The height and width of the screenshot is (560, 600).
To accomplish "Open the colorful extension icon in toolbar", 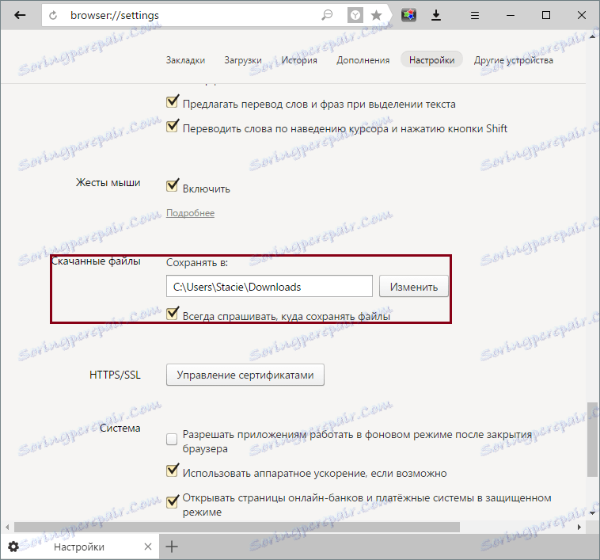I will click(x=408, y=15).
